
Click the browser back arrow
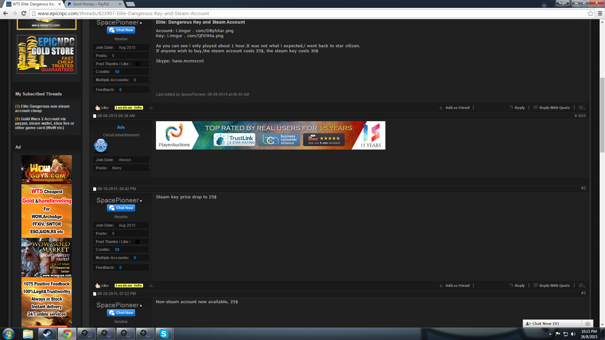(5, 13)
